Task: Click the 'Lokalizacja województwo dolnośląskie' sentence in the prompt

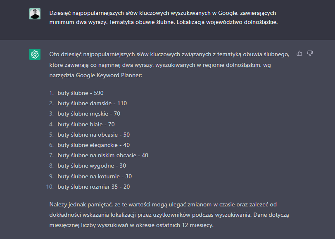Action: tap(227, 22)
